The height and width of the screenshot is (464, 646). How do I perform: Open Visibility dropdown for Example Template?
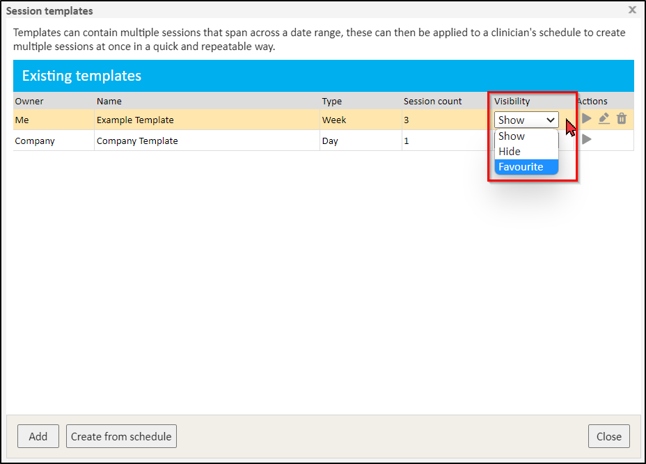pos(526,120)
